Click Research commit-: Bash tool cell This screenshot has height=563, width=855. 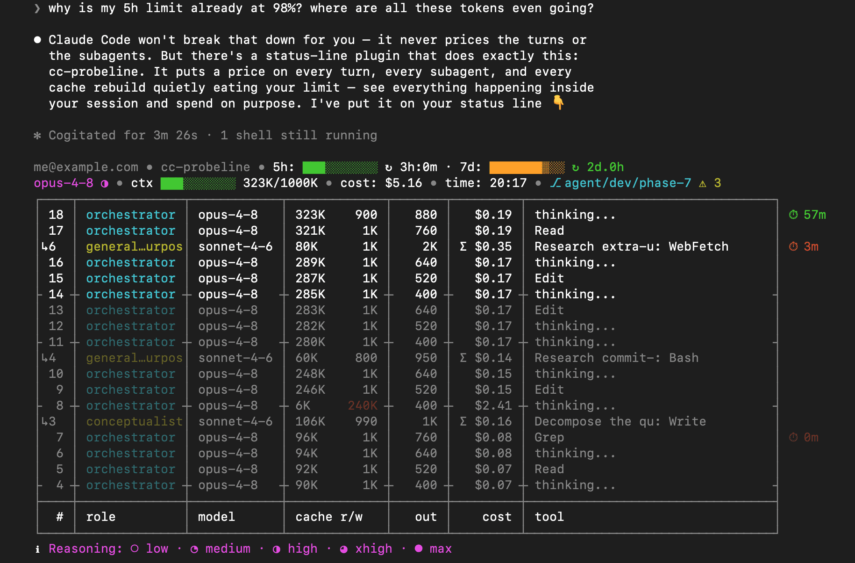pyautogui.click(x=616, y=358)
